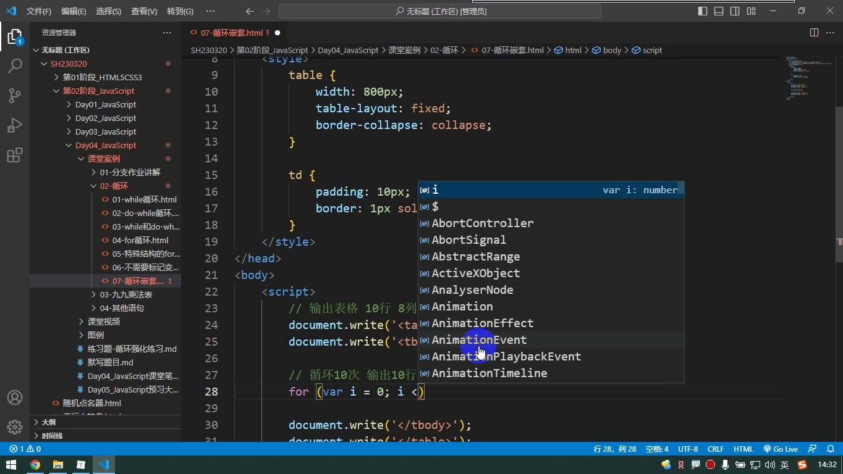Open the Search view icon

coord(15,65)
